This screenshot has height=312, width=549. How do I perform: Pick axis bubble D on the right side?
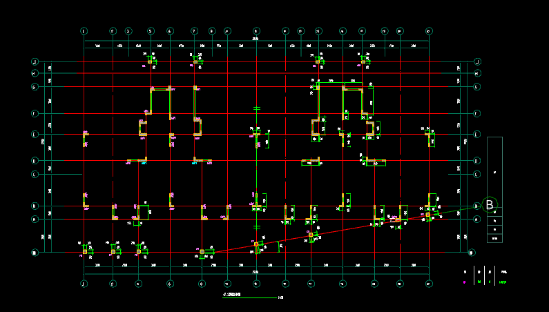(x=477, y=161)
